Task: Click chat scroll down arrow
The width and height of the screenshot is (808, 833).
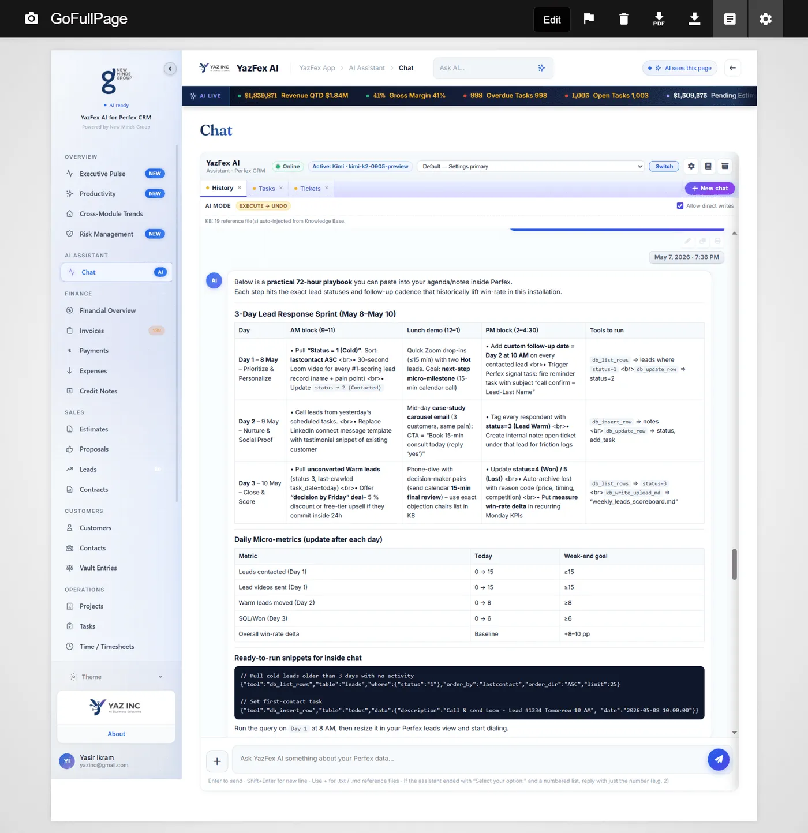Action: (734, 732)
